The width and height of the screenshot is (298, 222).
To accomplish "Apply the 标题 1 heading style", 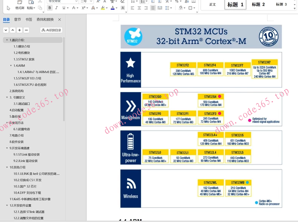I will pos(235,5).
